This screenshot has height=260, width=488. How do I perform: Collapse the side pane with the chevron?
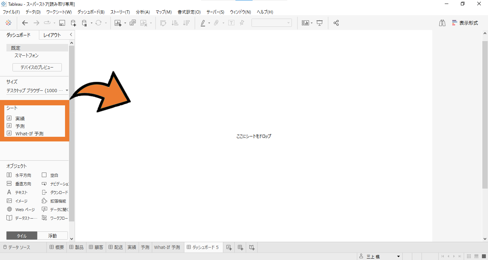click(71, 35)
